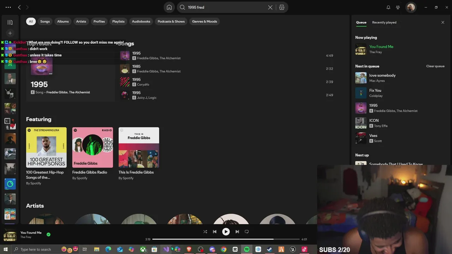Open the three-dot app menu

point(8,7)
